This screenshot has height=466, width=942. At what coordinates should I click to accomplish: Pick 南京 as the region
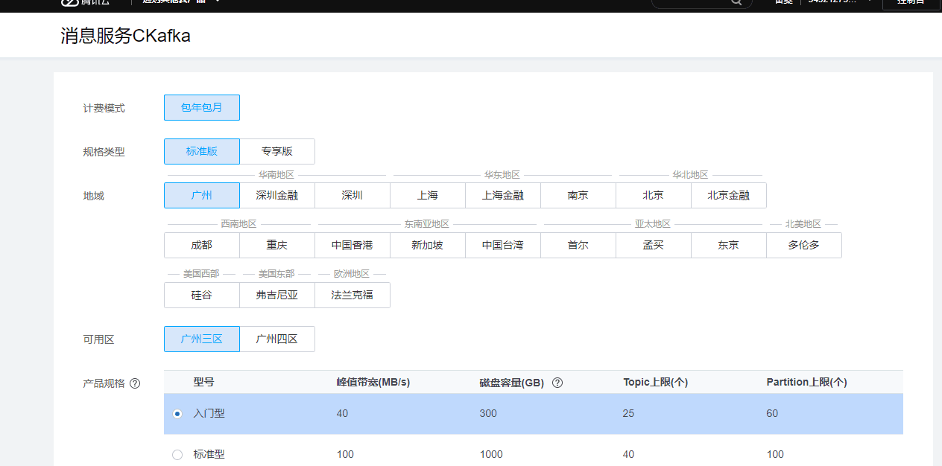point(578,195)
